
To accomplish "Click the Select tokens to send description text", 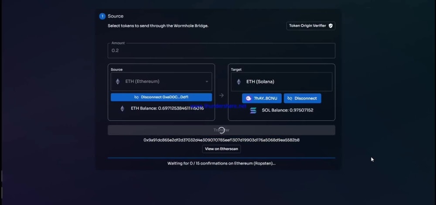I will coord(158,26).
